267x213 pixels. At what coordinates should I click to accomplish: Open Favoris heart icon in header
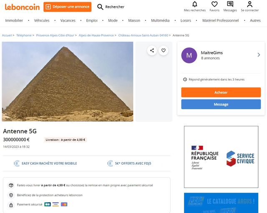click(x=214, y=5)
